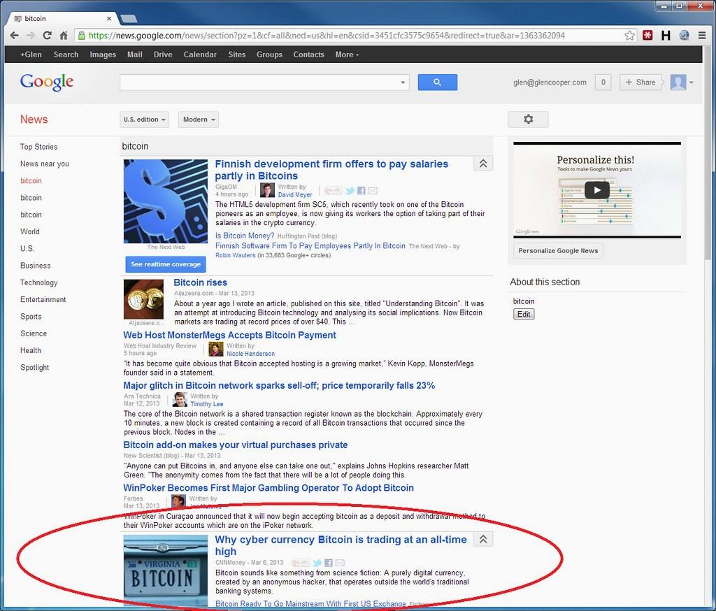Share CNNMoney story on Facebook icon
The height and width of the screenshot is (611, 716).
[329, 563]
